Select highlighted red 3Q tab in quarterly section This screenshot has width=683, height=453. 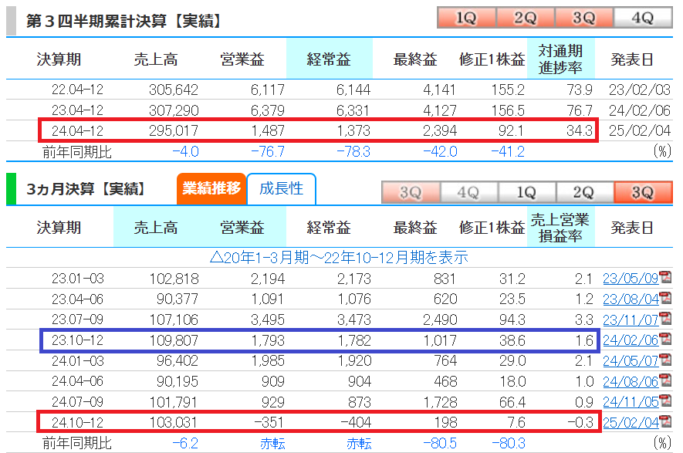tap(643, 192)
